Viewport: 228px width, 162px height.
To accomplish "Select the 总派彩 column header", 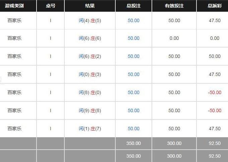I will pos(214,6).
